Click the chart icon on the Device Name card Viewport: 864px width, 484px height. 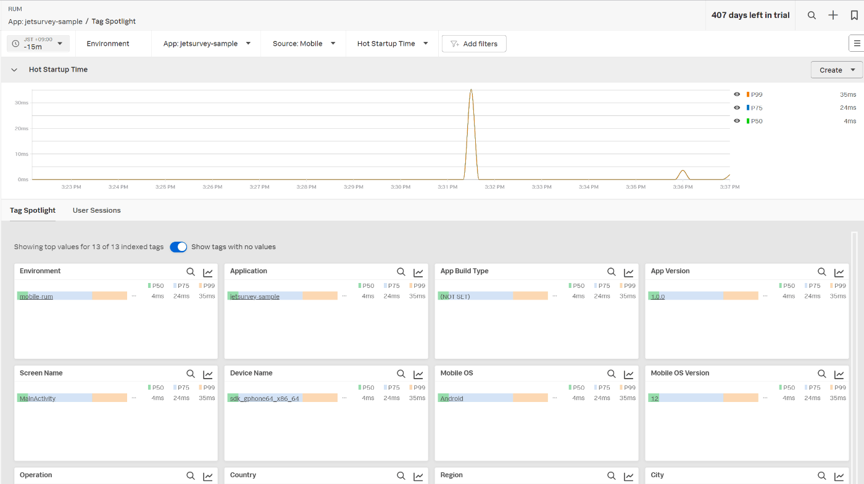418,374
